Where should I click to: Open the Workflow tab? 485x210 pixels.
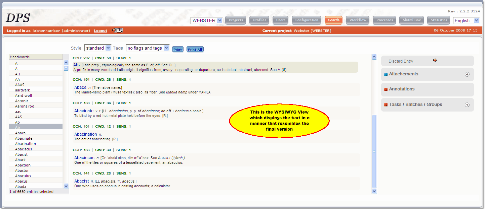[x=358, y=20]
